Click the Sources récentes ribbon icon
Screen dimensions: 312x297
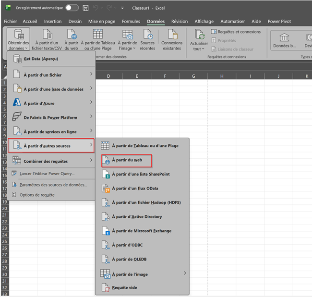[x=147, y=35]
